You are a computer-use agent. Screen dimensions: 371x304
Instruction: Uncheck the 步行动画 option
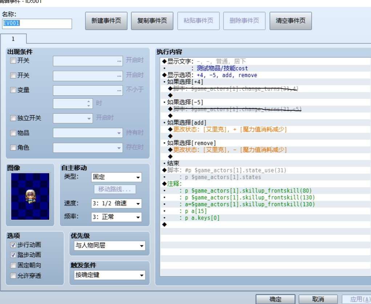coord(13,245)
